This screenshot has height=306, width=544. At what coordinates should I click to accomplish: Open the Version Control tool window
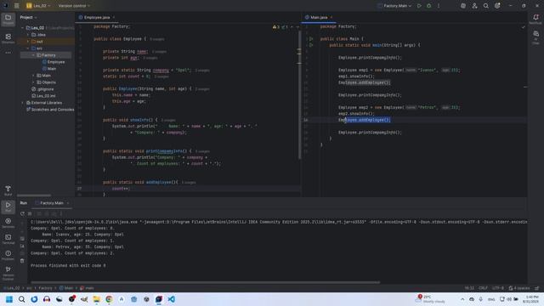(8, 273)
